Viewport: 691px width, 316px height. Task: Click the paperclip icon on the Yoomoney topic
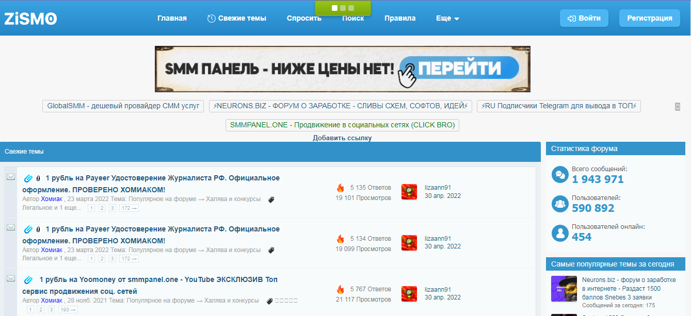28,280
